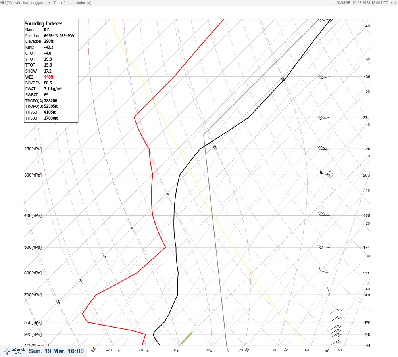Click the 400[hPa] pressure label
Image resolution: width=398 pixels, height=357 pixels.
tap(33, 215)
